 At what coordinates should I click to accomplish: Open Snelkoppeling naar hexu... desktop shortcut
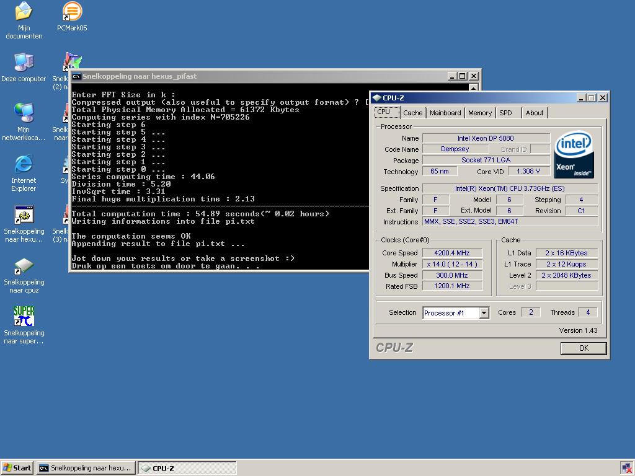coord(24,224)
